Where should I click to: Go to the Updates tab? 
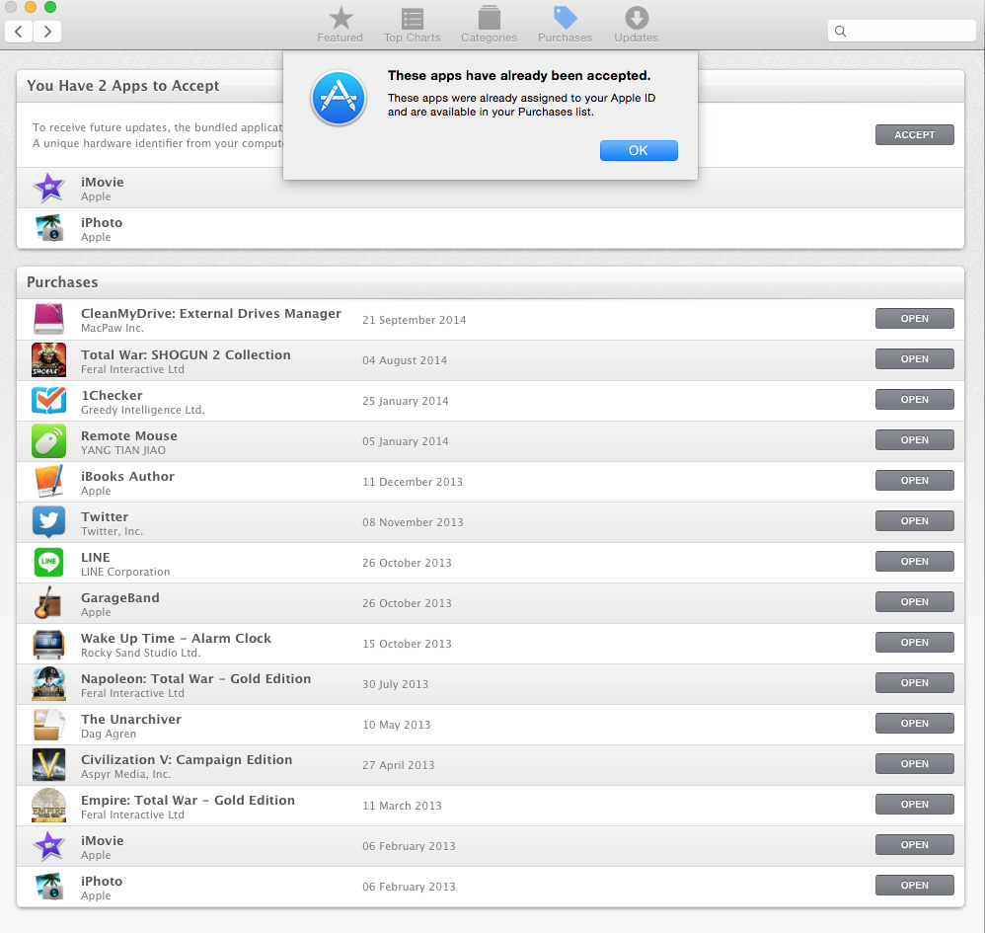[636, 25]
